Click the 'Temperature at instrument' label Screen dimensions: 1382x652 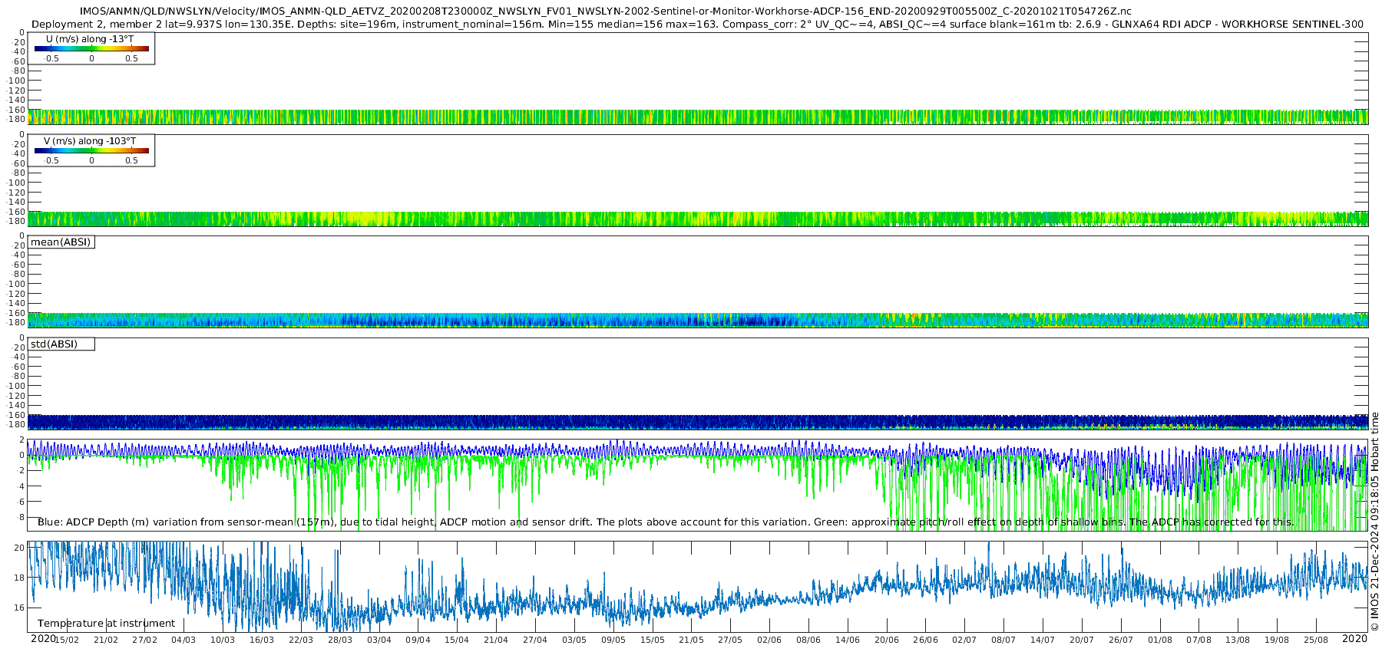tap(106, 624)
